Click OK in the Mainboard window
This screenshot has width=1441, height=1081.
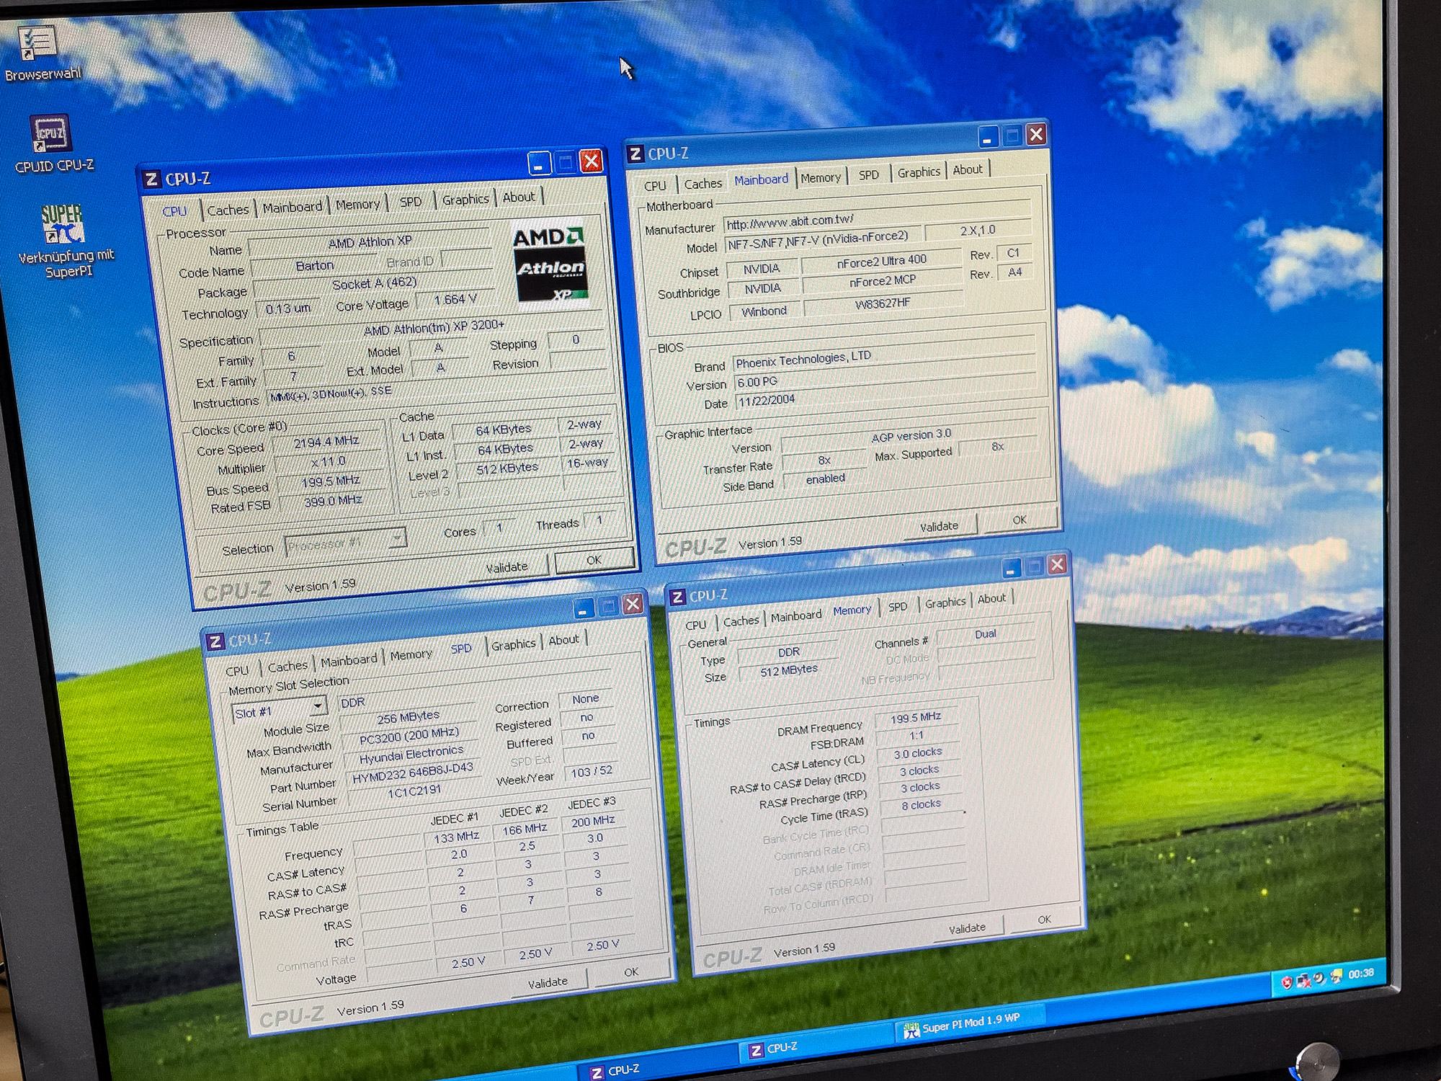pos(1019,520)
